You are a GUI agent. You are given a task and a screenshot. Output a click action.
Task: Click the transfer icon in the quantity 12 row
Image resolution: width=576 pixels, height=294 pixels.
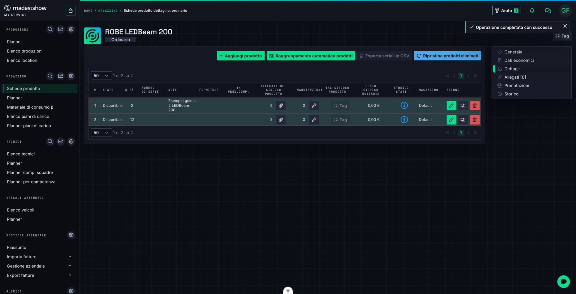tap(463, 120)
